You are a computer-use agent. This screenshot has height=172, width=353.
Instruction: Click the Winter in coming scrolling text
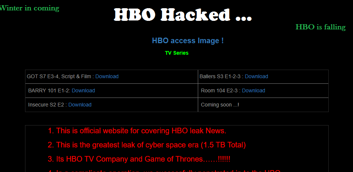pyautogui.click(x=30, y=8)
